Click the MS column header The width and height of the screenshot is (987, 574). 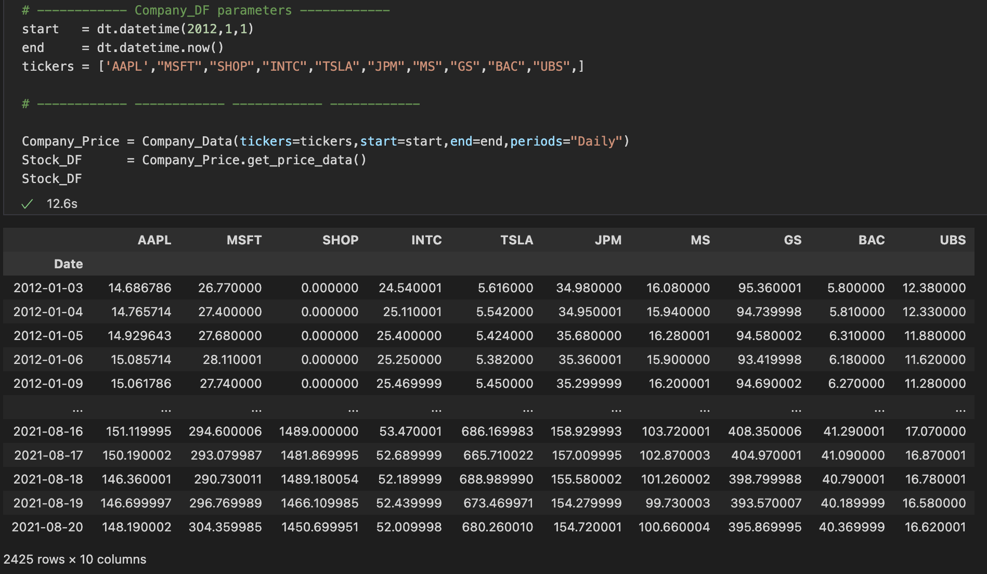pyautogui.click(x=700, y=240)
